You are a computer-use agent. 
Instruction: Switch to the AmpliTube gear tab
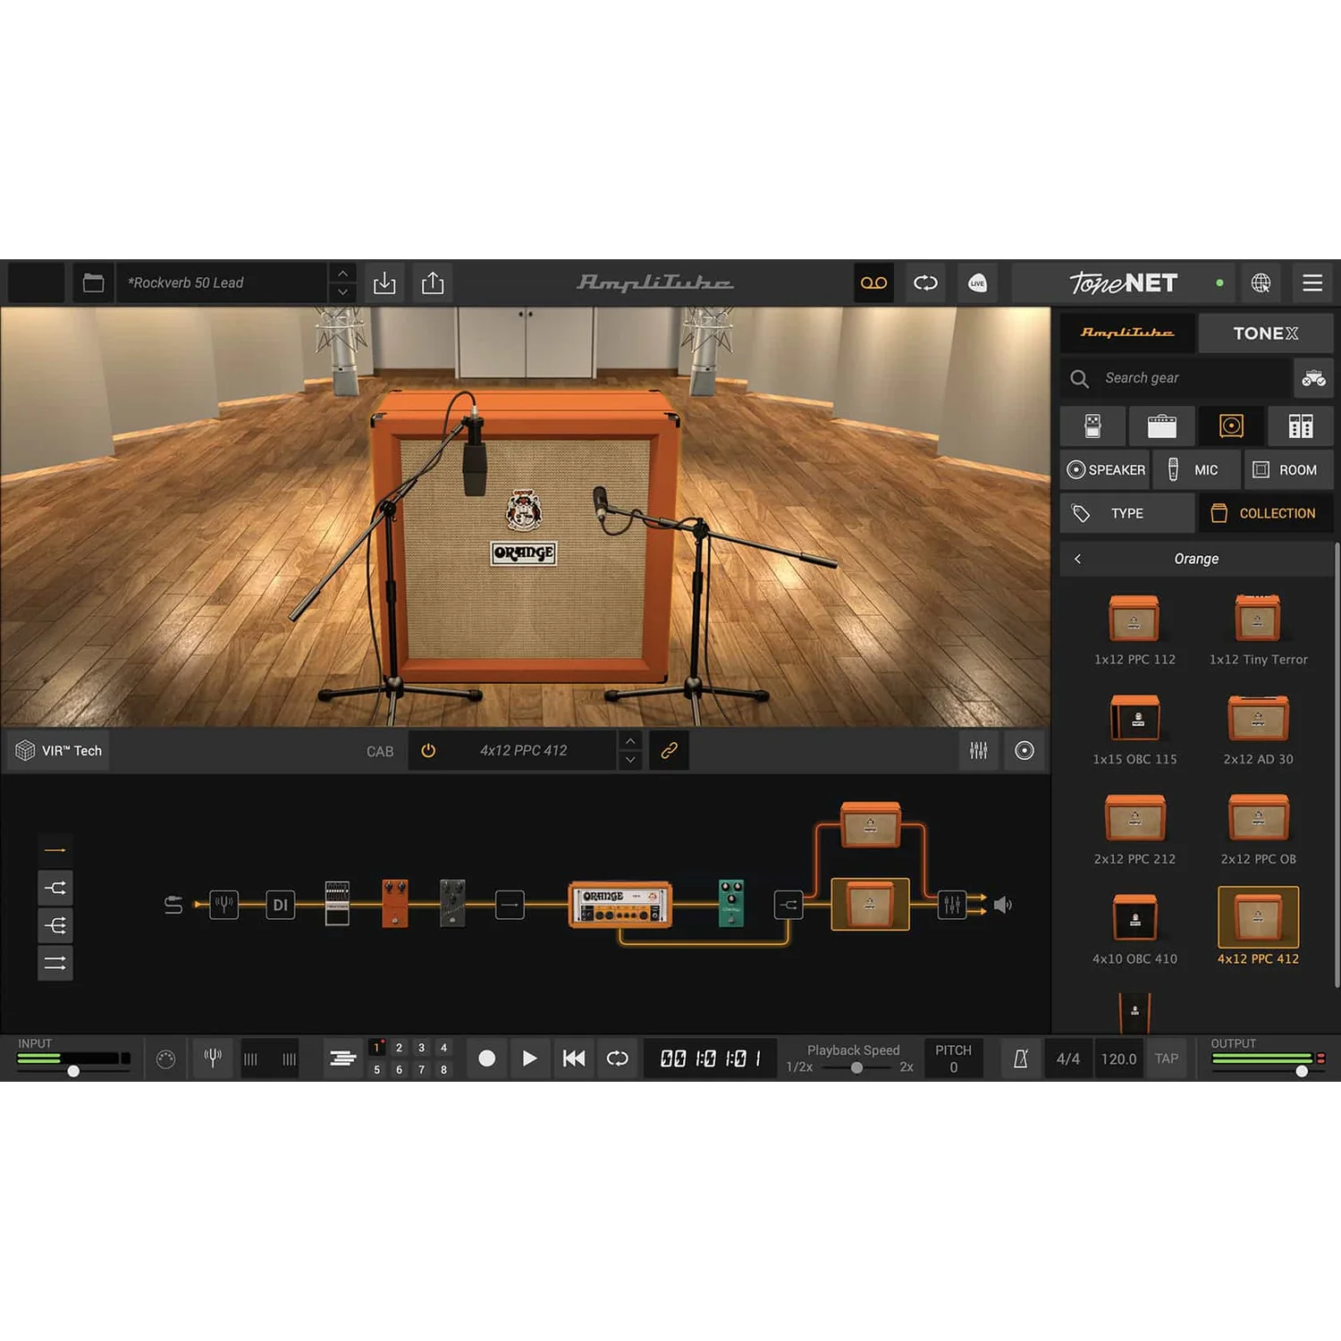pyautogui.click(x=1127, y=333)
